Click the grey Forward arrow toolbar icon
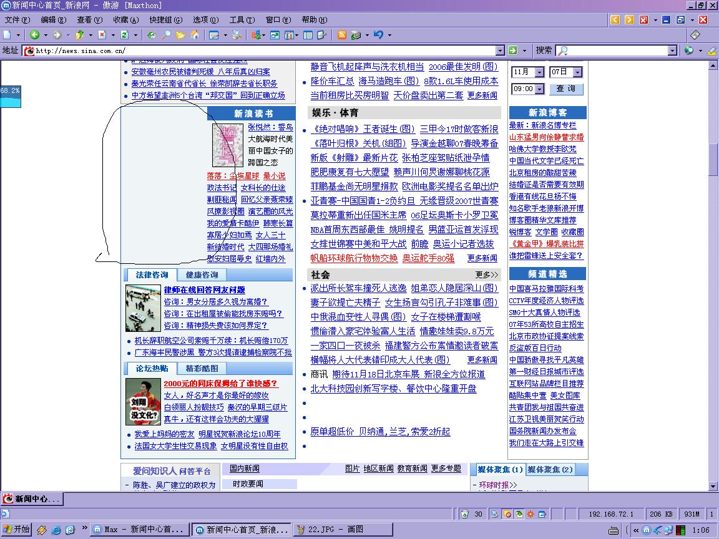Screen dimensions: 719x539 pyautogui.click(x=57, y=35)
